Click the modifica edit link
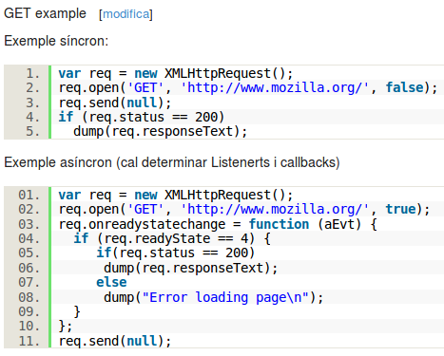Image resolution: width=444 pixels, height=356 pixels. tap(125, 14)
